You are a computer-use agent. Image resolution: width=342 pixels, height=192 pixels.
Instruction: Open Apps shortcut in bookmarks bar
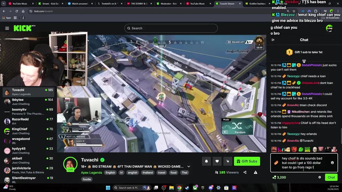(7, 18)
